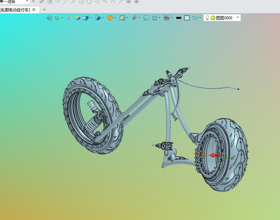Close the 轮毂电动自行车 tab
The width and height of the screenshot is (280, 220).
pyautogui.click(x=34, y=10)
